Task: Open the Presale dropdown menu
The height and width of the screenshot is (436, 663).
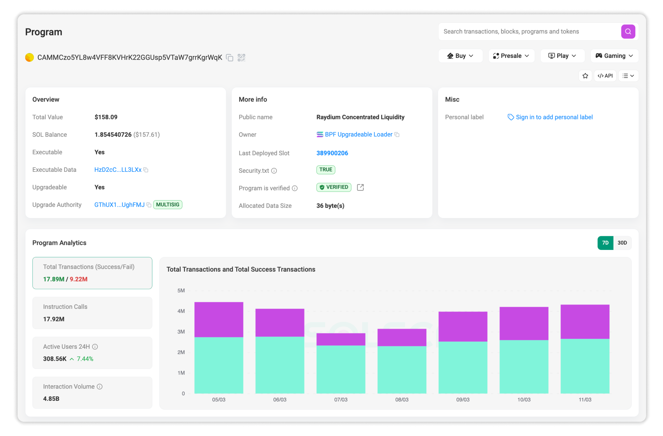Action: point(511,56)
